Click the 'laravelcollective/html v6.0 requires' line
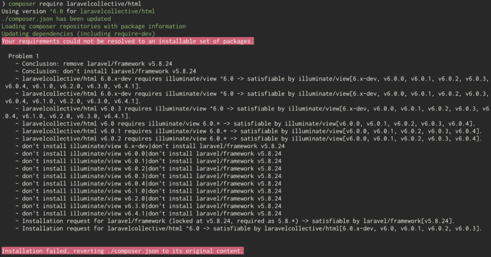This screenshot has height=257, width=491. (245, 124)
